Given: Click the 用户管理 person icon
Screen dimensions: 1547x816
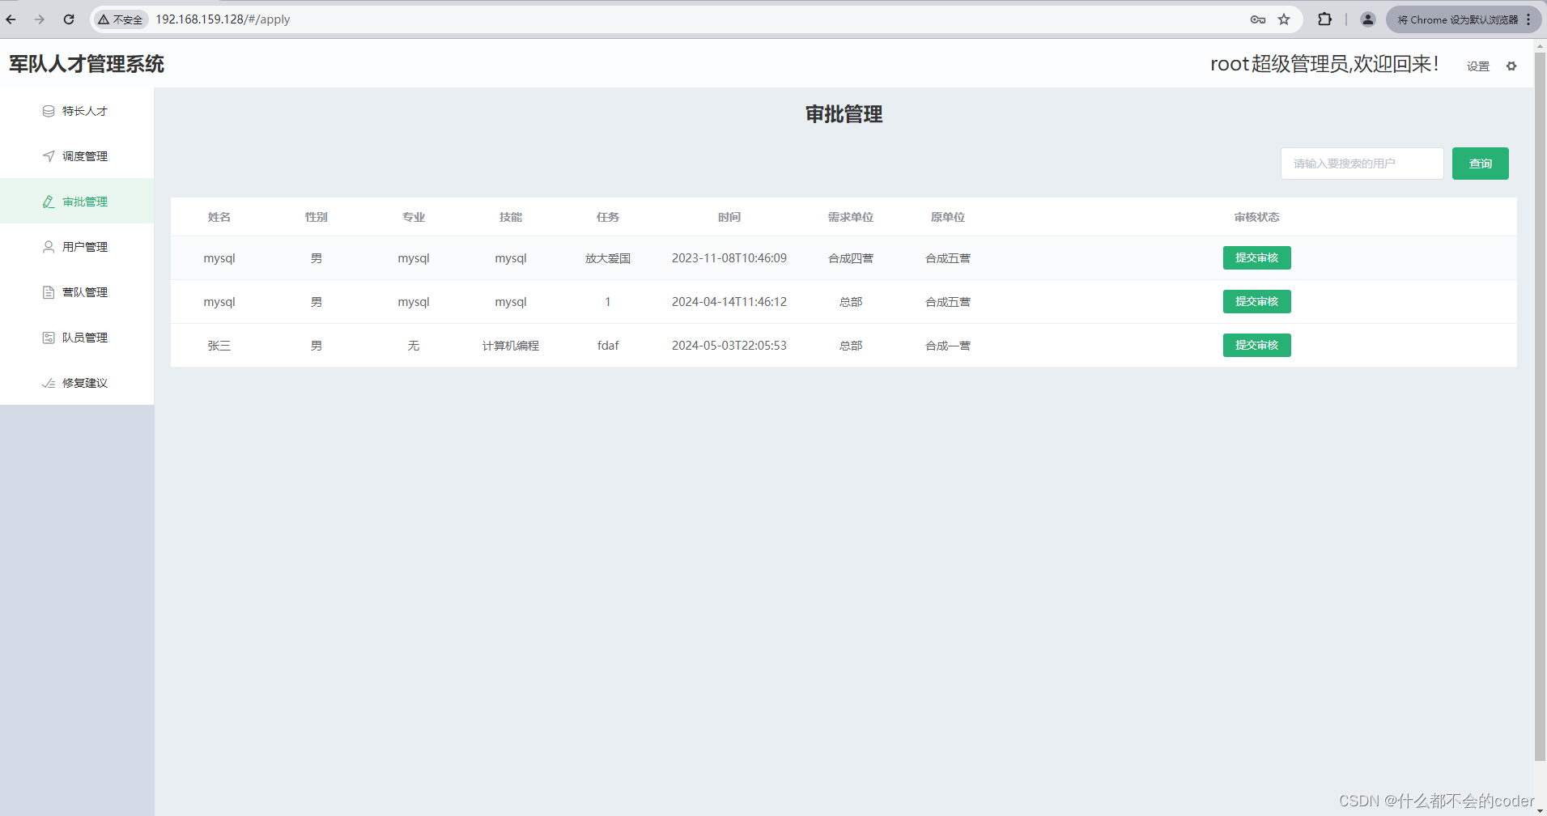Looking at the screenshot, I should coord(49,247).
